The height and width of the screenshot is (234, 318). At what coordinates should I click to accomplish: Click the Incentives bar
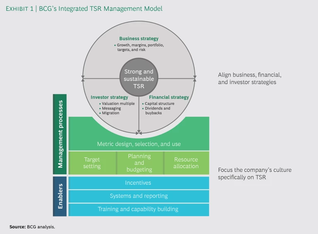(x=138, y=183)
